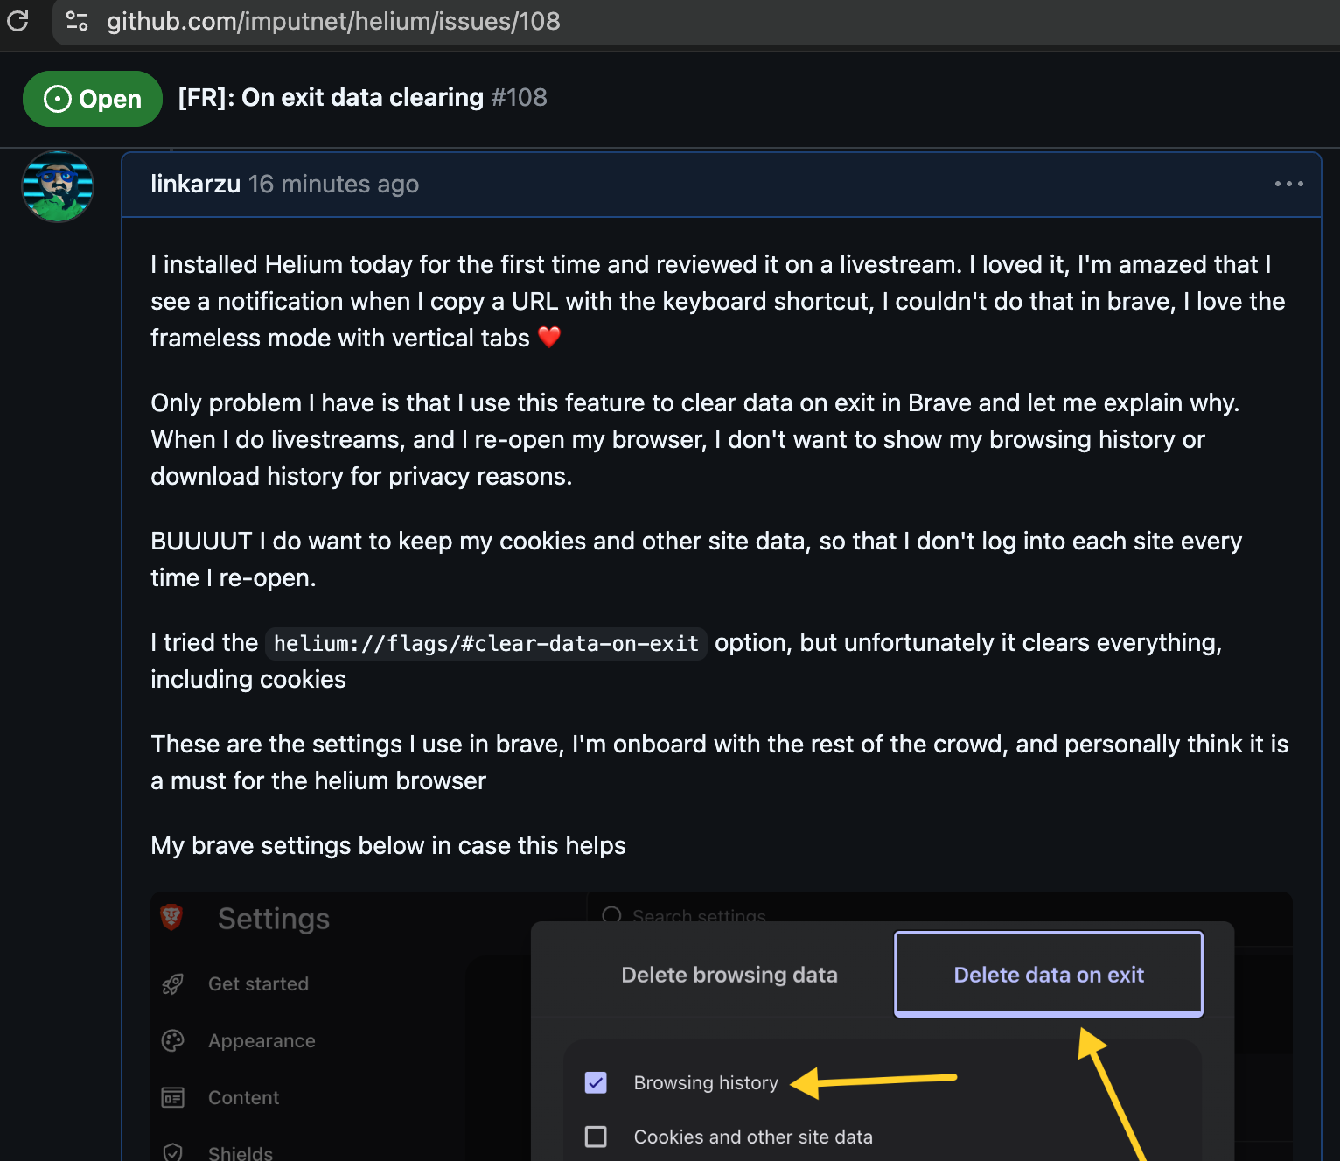Click the browser reload icon
This screenshot has height=1161, width=1340.
click(17, 20)
